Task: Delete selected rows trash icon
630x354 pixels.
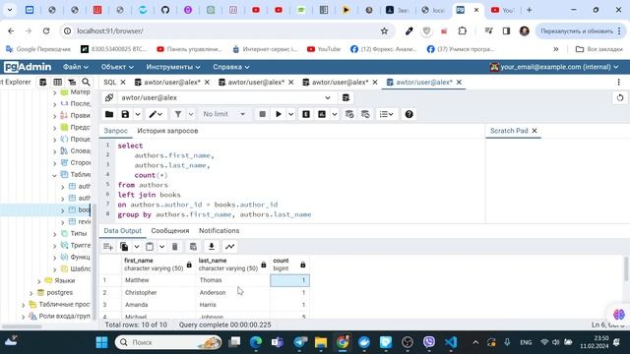Action: (x=175, y=247)
